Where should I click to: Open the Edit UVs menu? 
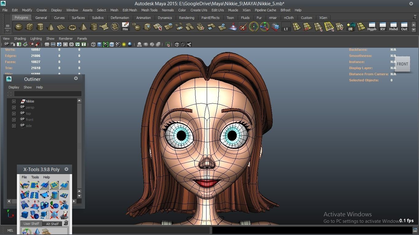click(218, 10)
